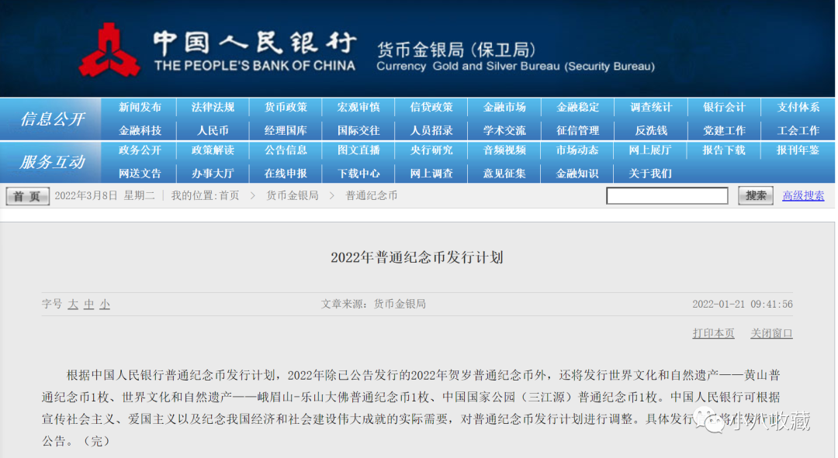The image size is (838, 458).
Task: Click the People's Bank of China red logo
Action: (109, 50)
